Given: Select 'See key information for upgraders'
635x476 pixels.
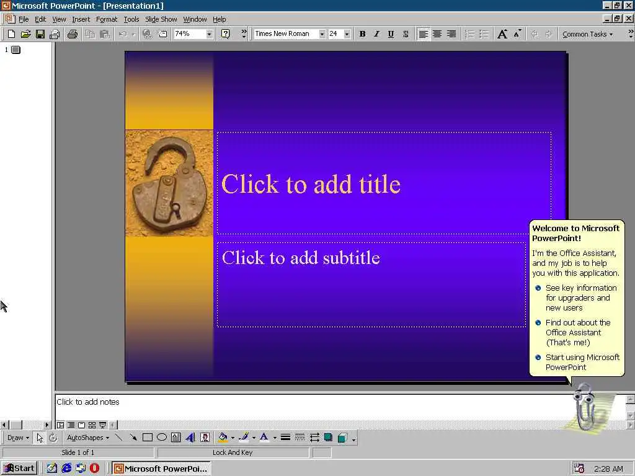Looking at the screenshot, I should [577, 297].
